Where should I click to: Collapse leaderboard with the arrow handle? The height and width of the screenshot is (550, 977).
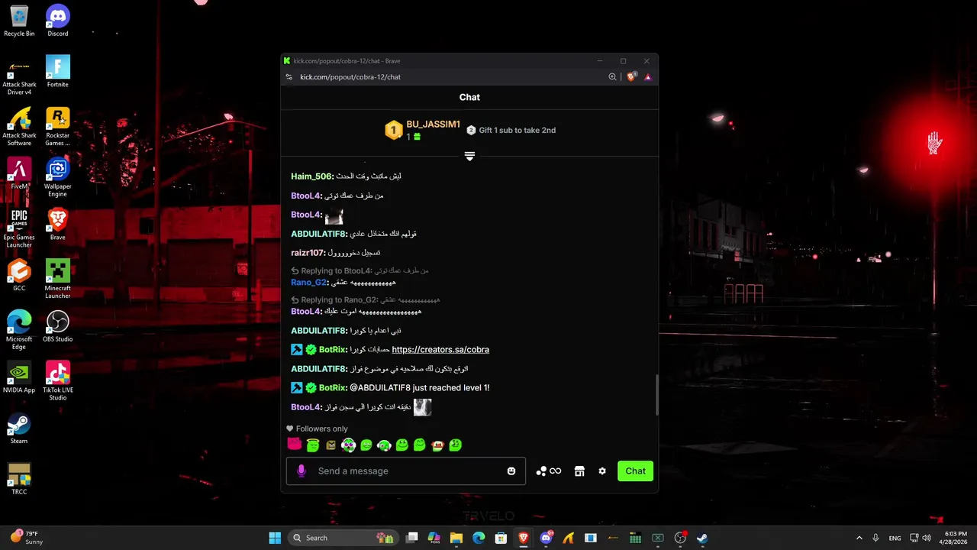point(469,156)
